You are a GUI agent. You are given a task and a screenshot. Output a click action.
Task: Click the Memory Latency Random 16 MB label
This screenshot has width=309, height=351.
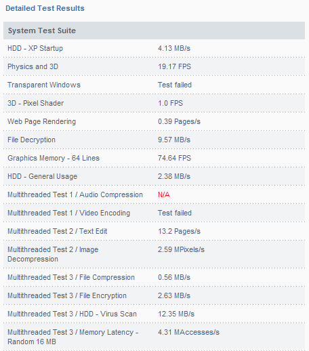(73, 337)
